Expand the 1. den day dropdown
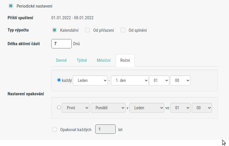This screenshot has width=229, height=146. pos(130,80)
